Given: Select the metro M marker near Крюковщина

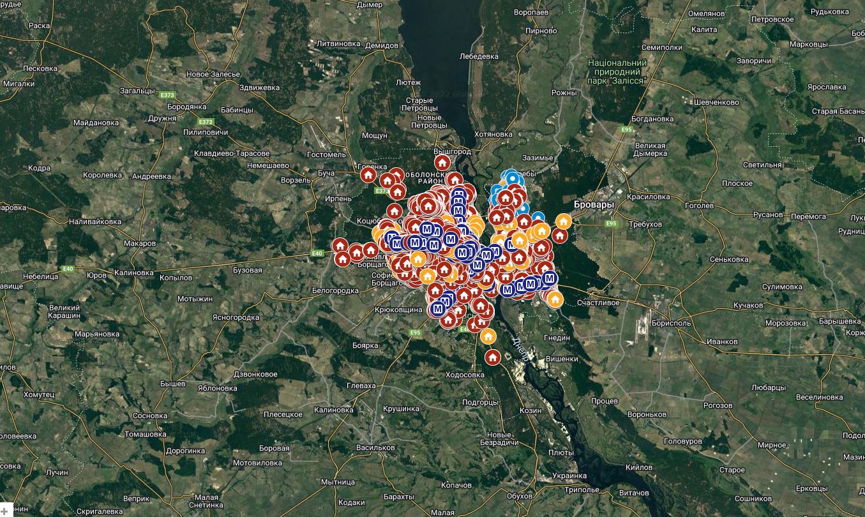Looking at the screenshot, I should (x=438, y=309).
